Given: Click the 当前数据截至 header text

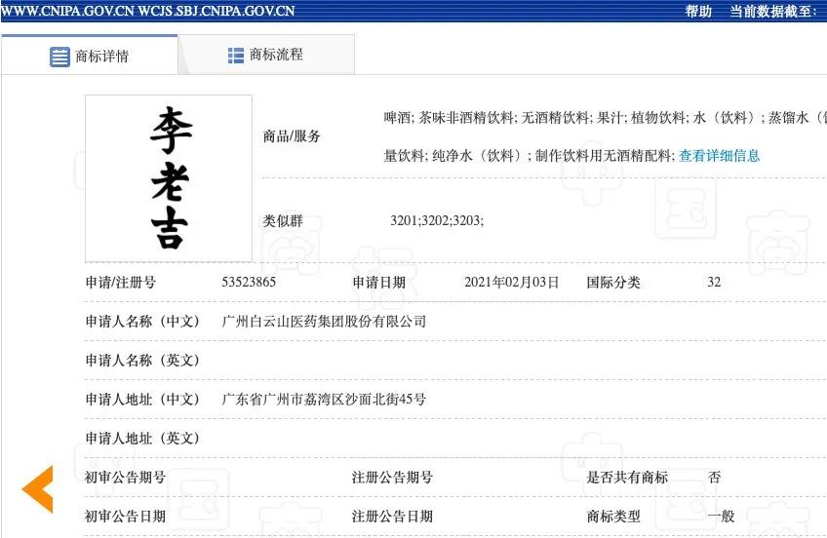Looking at the screenshot, I should click(773, 11).
